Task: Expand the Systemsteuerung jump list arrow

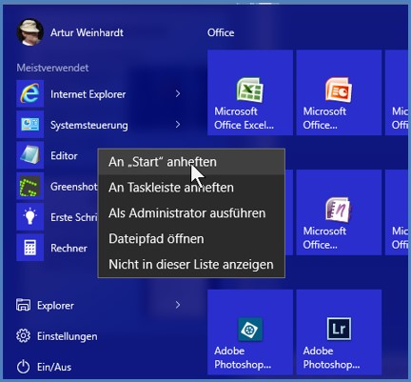Action: point(178,125)
